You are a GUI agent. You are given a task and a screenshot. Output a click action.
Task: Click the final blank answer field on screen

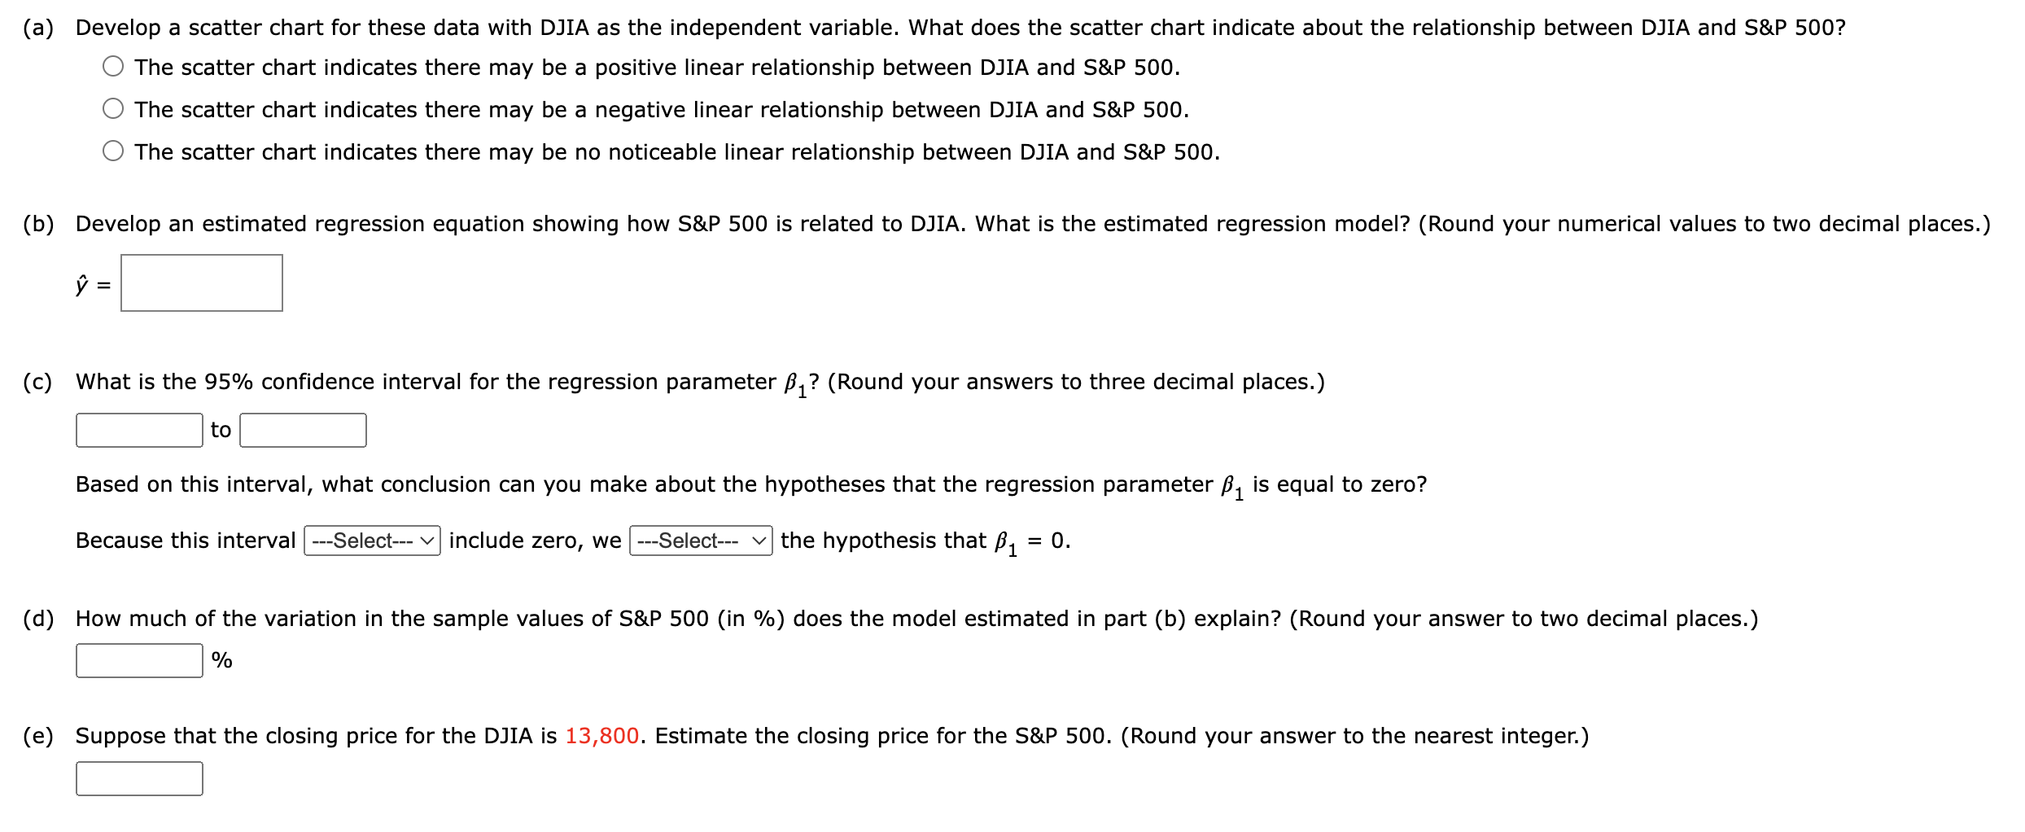coord(138,779)
